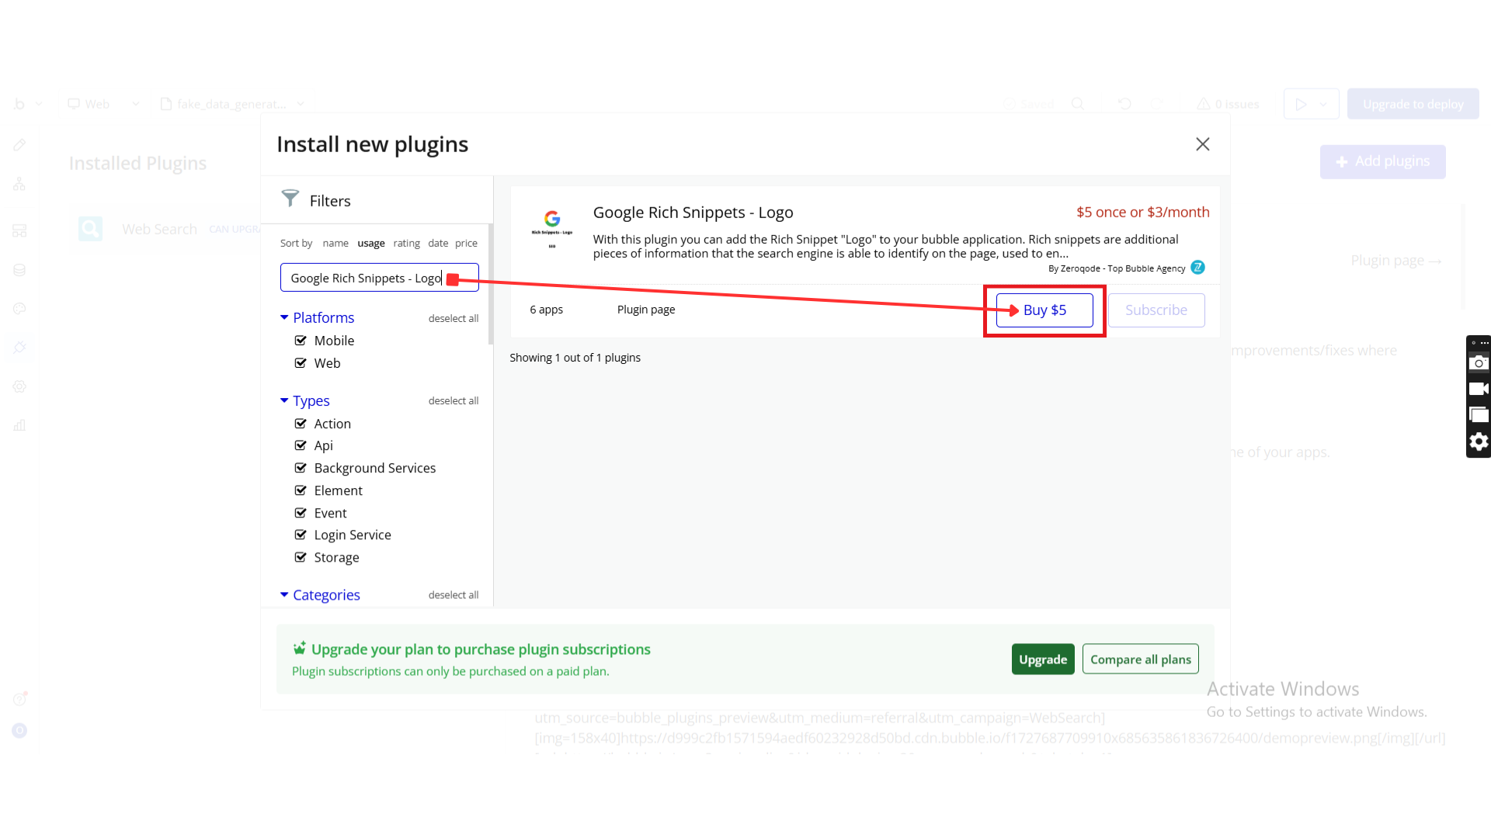
Task: Sort plugins by rating
Action: (406, 244)
